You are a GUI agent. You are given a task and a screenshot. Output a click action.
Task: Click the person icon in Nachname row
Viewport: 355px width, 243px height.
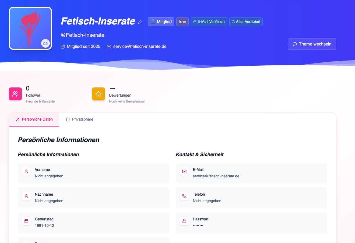pyautogui.click(x=26, y=196)
